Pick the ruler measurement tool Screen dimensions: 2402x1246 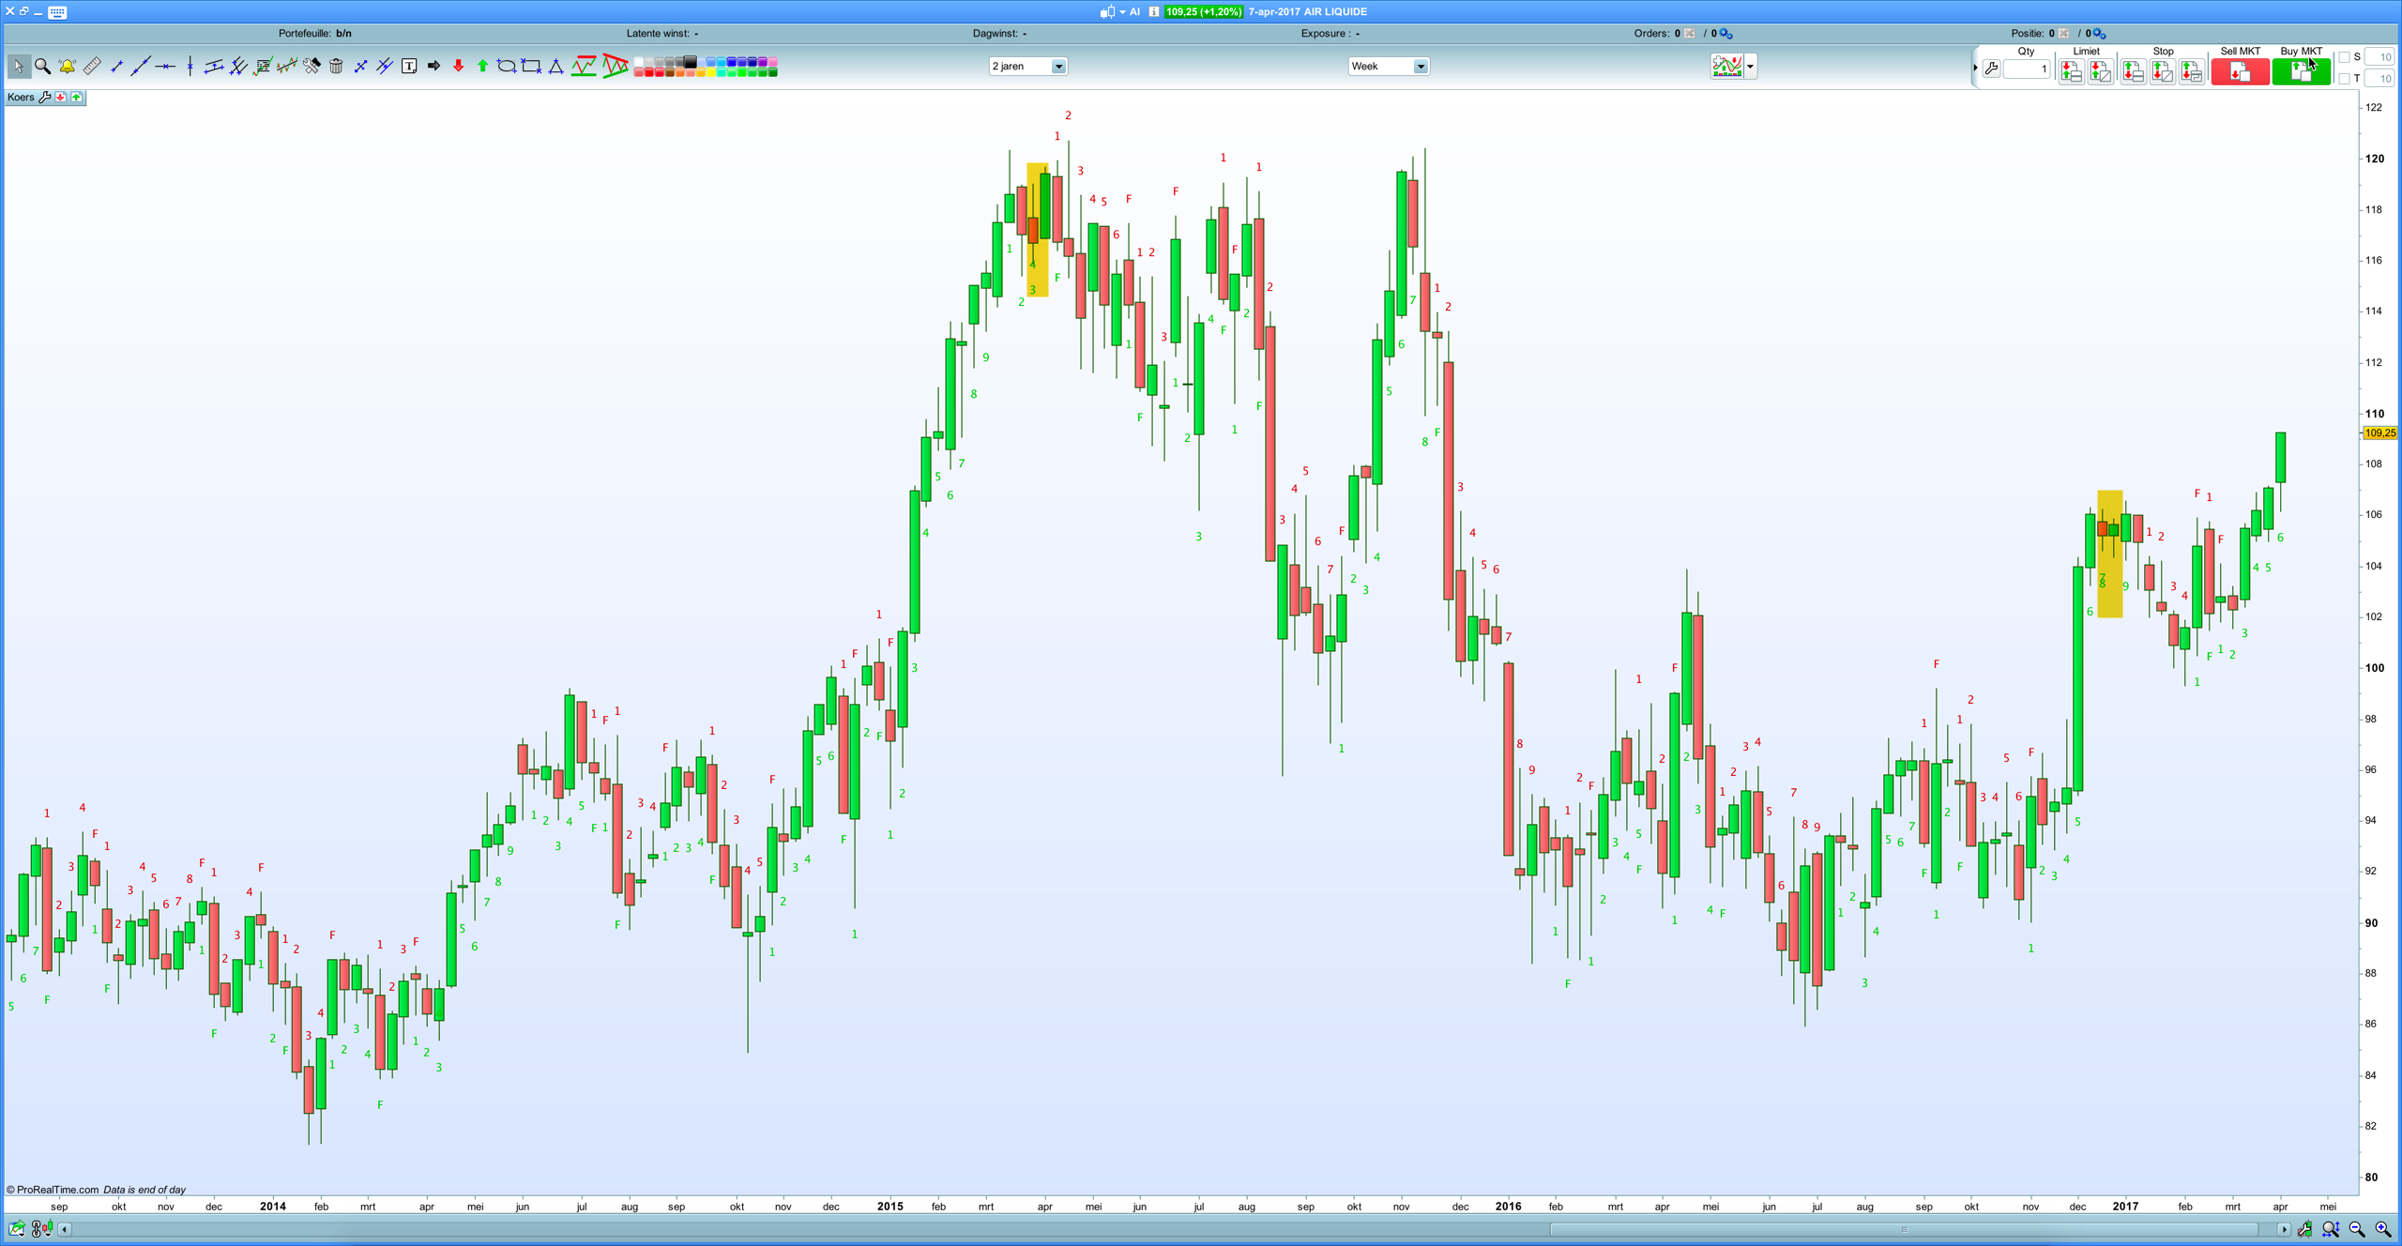click(x=92, y=67)
